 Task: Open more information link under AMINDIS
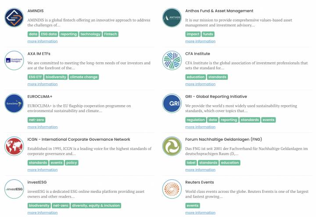43,41
